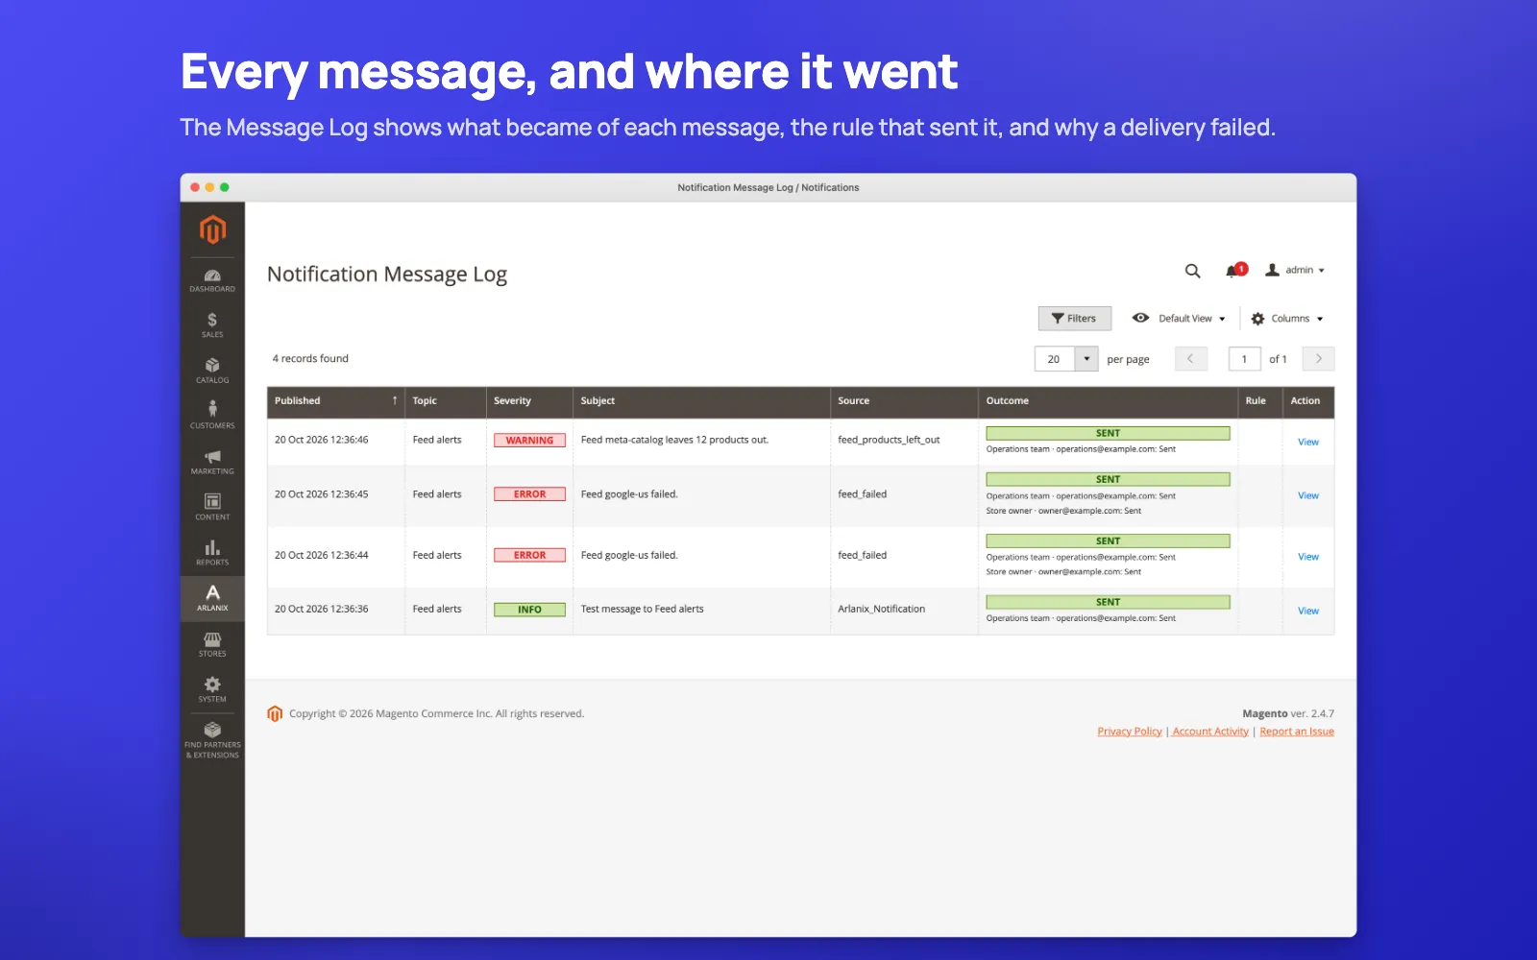
Task: Click the search magnifier icon
Action: pyautogui.click(x=1192, y=271)
